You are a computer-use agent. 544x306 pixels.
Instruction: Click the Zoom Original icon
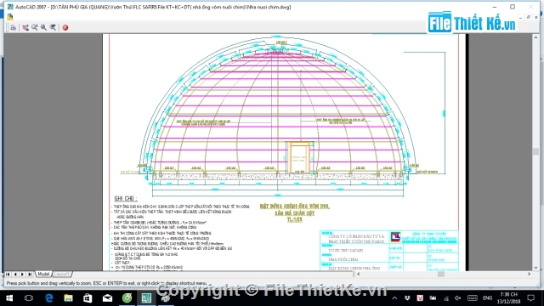pos(53,27)
